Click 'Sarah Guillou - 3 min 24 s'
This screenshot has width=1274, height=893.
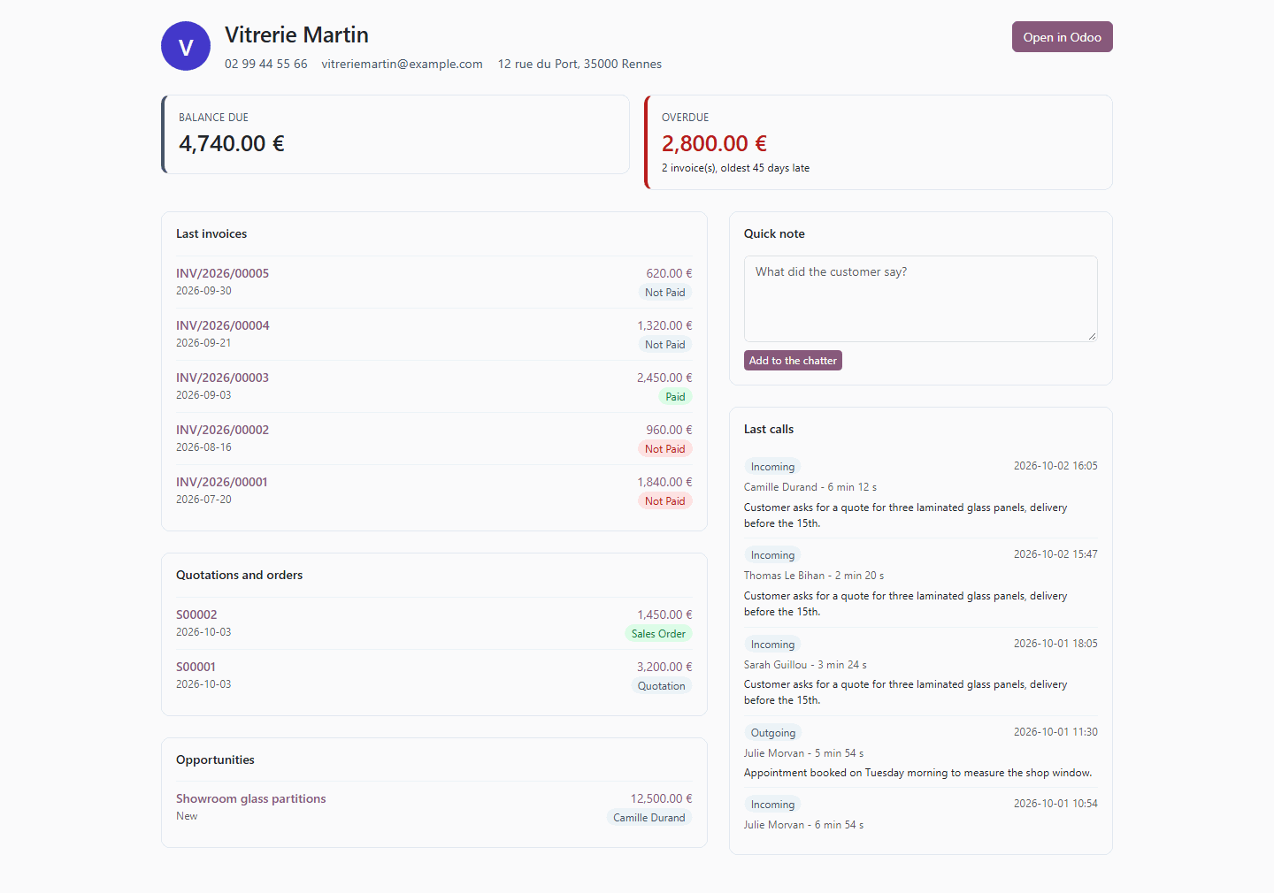[805, 665]
